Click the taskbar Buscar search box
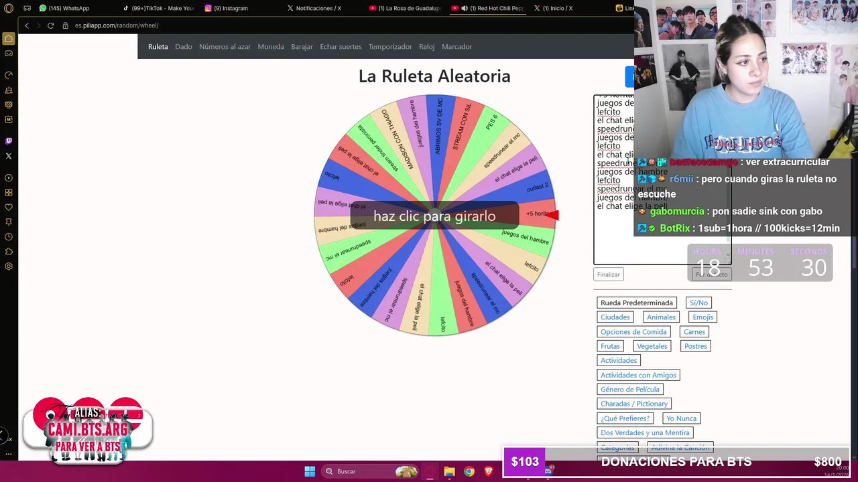This screenshot has height=482, width=858. pyautogui.click(x=371, y=471)
